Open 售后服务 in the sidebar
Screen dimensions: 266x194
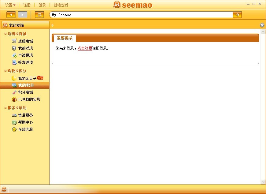(x=25, y=115)
